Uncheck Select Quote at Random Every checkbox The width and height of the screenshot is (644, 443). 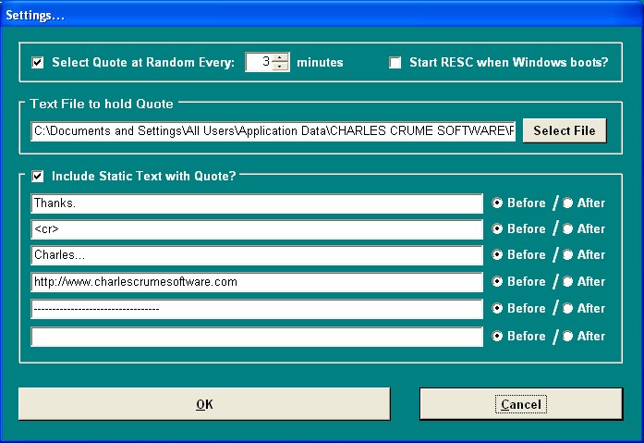[38, 63]
